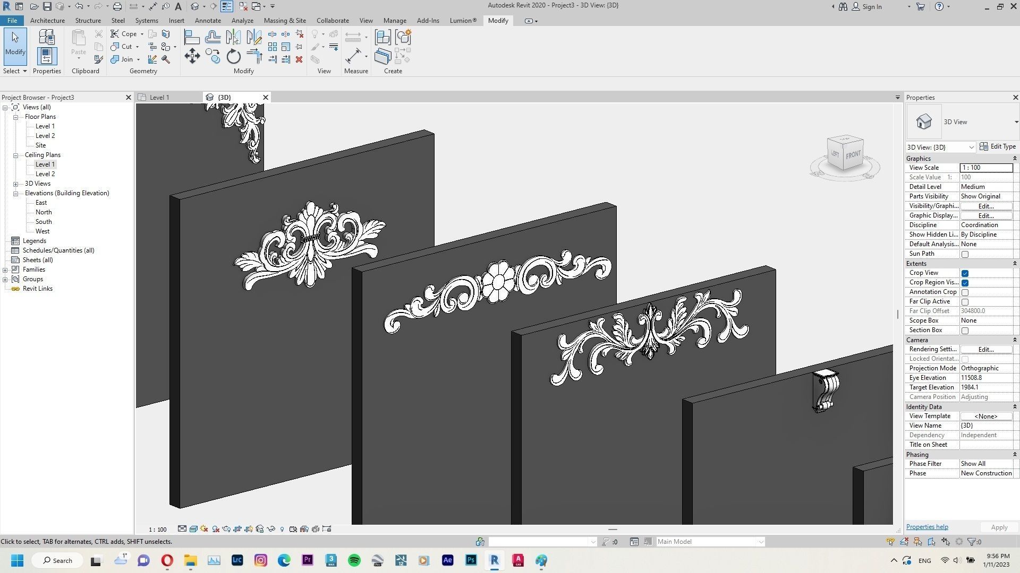
Task: Click the Visual Style icon on view control bar
Action: click(x=193, y=529)
